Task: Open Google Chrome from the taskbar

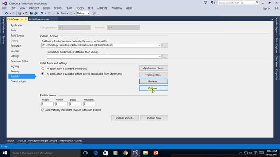Action: coord(126,153)
